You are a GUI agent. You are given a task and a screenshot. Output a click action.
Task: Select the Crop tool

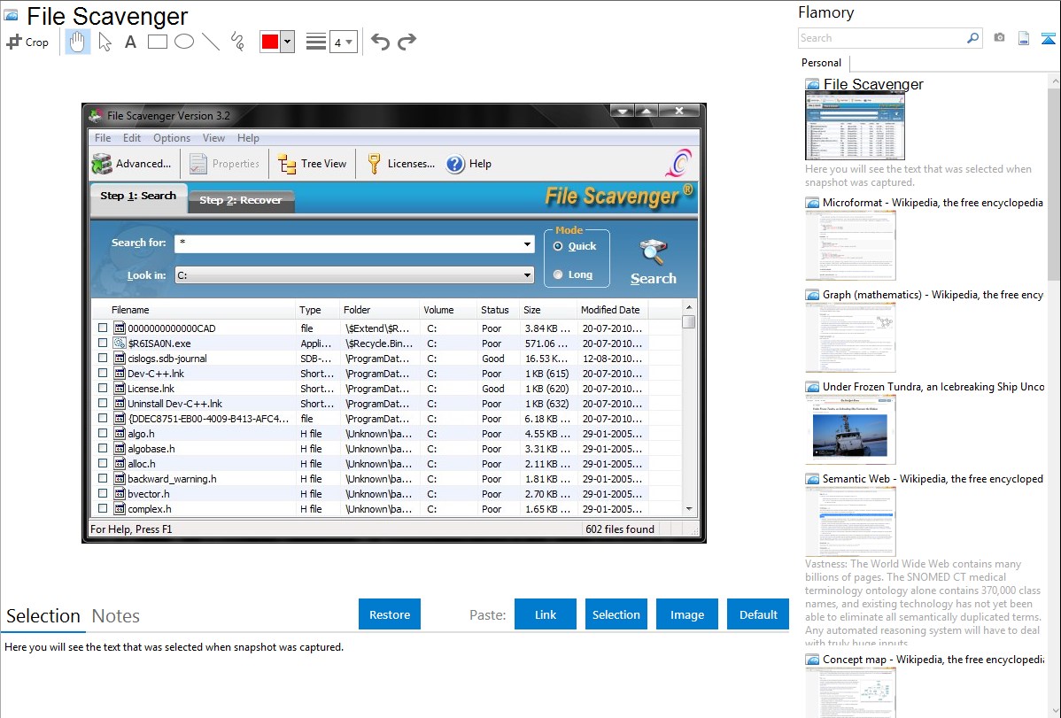tap(27, 42)
